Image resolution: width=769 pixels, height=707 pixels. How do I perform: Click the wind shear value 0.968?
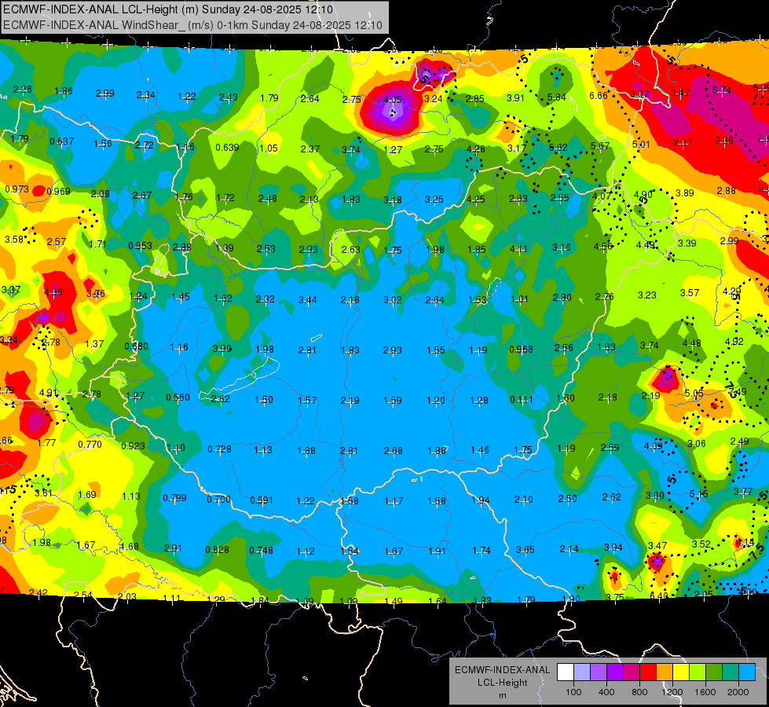point(521,350)
